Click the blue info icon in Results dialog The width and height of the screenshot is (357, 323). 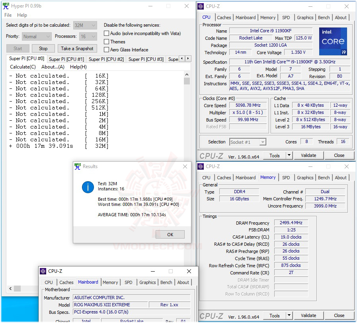[x=88, y=187]
